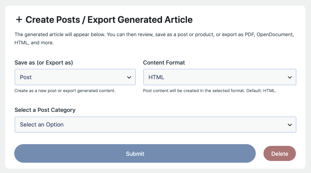Image resolution: width=311 pixels, height=173 pixels.
Task: Click the plus icon beside the heading
Action: click(x=19, y=19)
